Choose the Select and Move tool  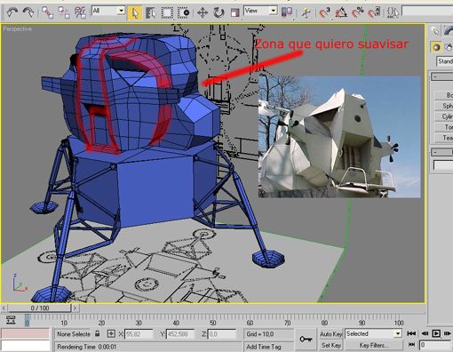(203, 12)
